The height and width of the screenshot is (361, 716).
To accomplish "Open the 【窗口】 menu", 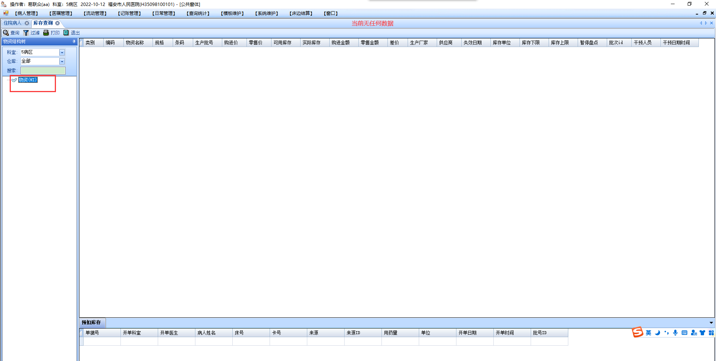I will click(x=331, y=13).
